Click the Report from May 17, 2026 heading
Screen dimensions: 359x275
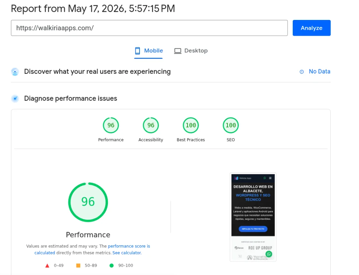pos(93,9)
